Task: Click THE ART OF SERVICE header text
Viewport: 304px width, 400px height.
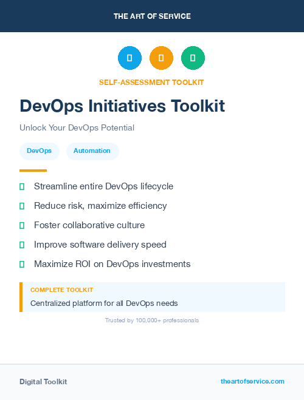Action: [x=152, y=16]
